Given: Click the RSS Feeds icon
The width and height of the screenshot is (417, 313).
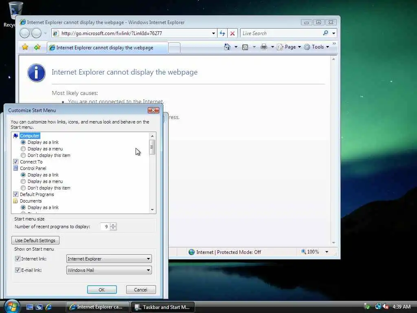Looking at the screenshot, I should pyautogui.click(x=245, y=47).
